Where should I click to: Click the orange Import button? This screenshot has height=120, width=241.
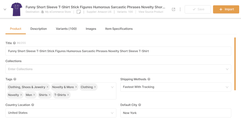tap(226, 9)
